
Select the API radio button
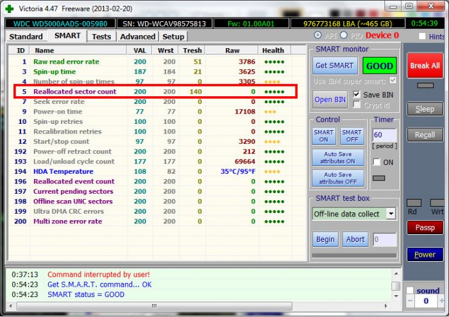click(x=318, y=35)
